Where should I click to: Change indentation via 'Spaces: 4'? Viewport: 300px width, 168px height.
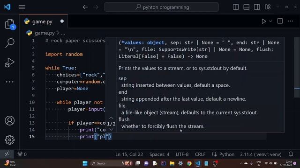point(159,154)
